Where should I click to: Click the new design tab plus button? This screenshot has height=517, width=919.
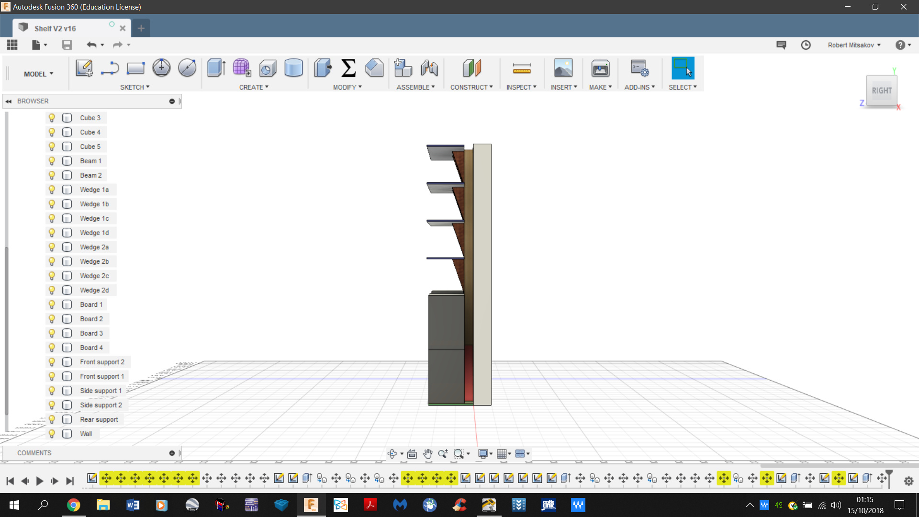[x=141, y=28]
